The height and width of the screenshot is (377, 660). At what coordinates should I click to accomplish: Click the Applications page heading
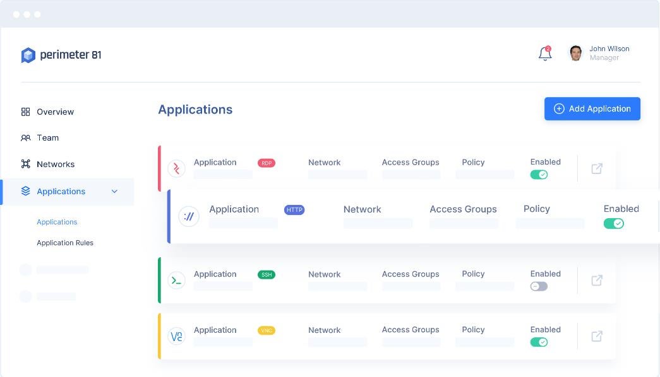click(x=195, y=110)
